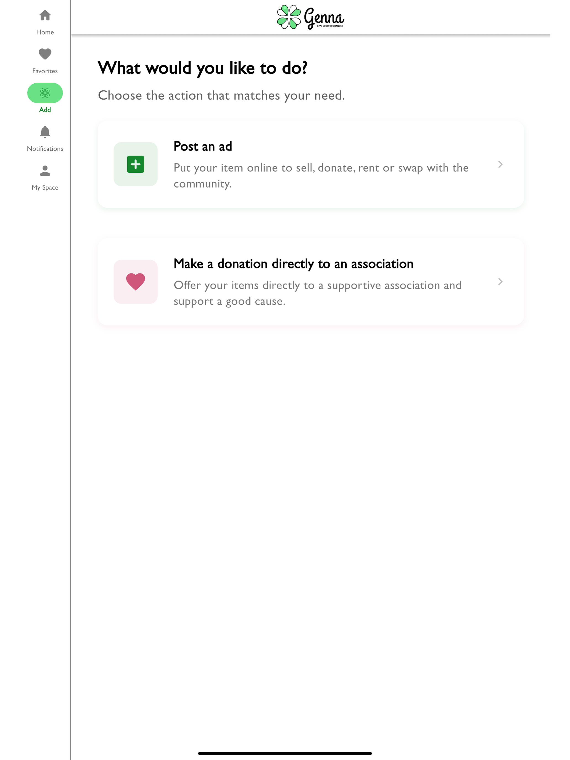Tap the home indicator bar at the bottom of the screen
Image resolution: width=570 pixels, height=760 pixels.
pyautogui.click(x=285, y=753)
